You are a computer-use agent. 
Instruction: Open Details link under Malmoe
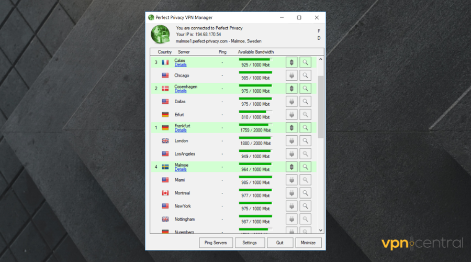pyautogui.click(x=181, y=169)
